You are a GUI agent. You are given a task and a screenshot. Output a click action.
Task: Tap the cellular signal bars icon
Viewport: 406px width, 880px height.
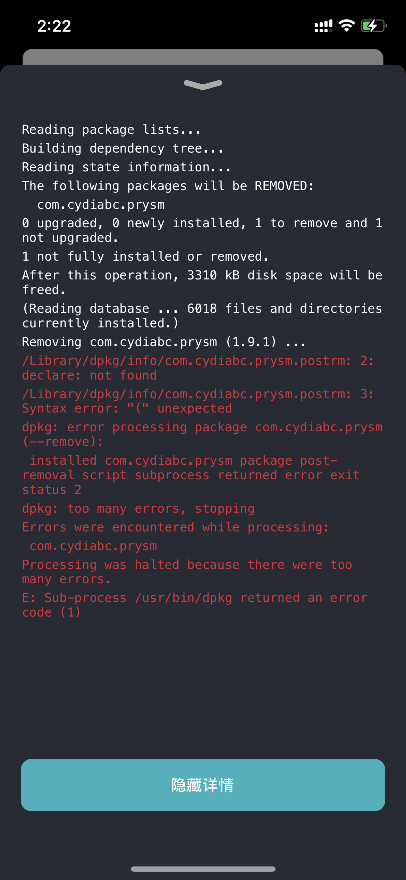tap(323, 26)
